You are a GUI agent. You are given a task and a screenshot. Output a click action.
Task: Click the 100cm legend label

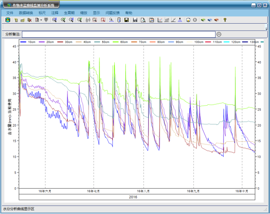[x=199, y=42]
